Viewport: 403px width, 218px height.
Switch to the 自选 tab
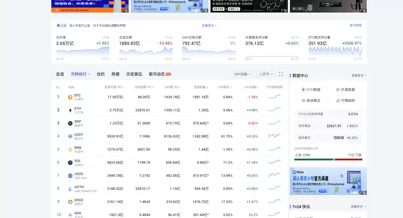(60, 74)
